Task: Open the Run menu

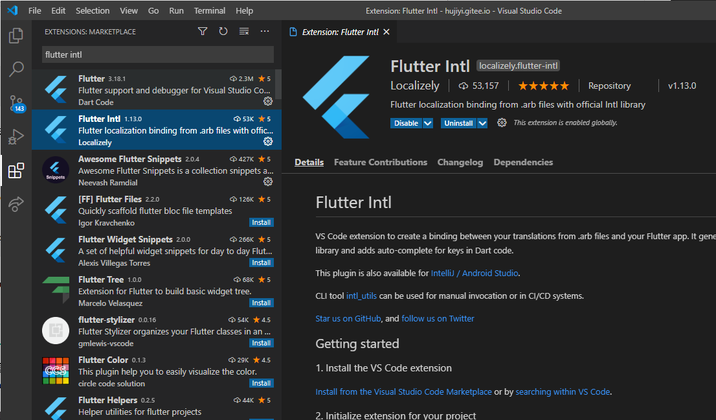Action: 176,10
